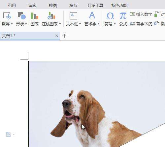Click the 首字下沉 drop cap icon
The width and height of the screenshot is (165, 147).
point(132,24)
